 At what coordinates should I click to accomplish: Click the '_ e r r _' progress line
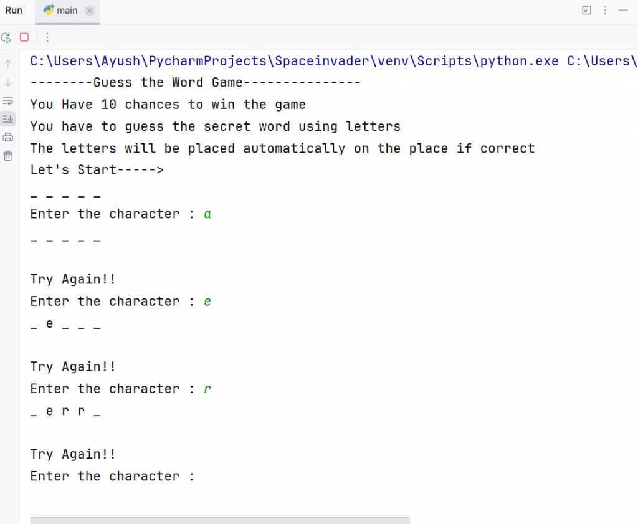(x=65, y=411)
